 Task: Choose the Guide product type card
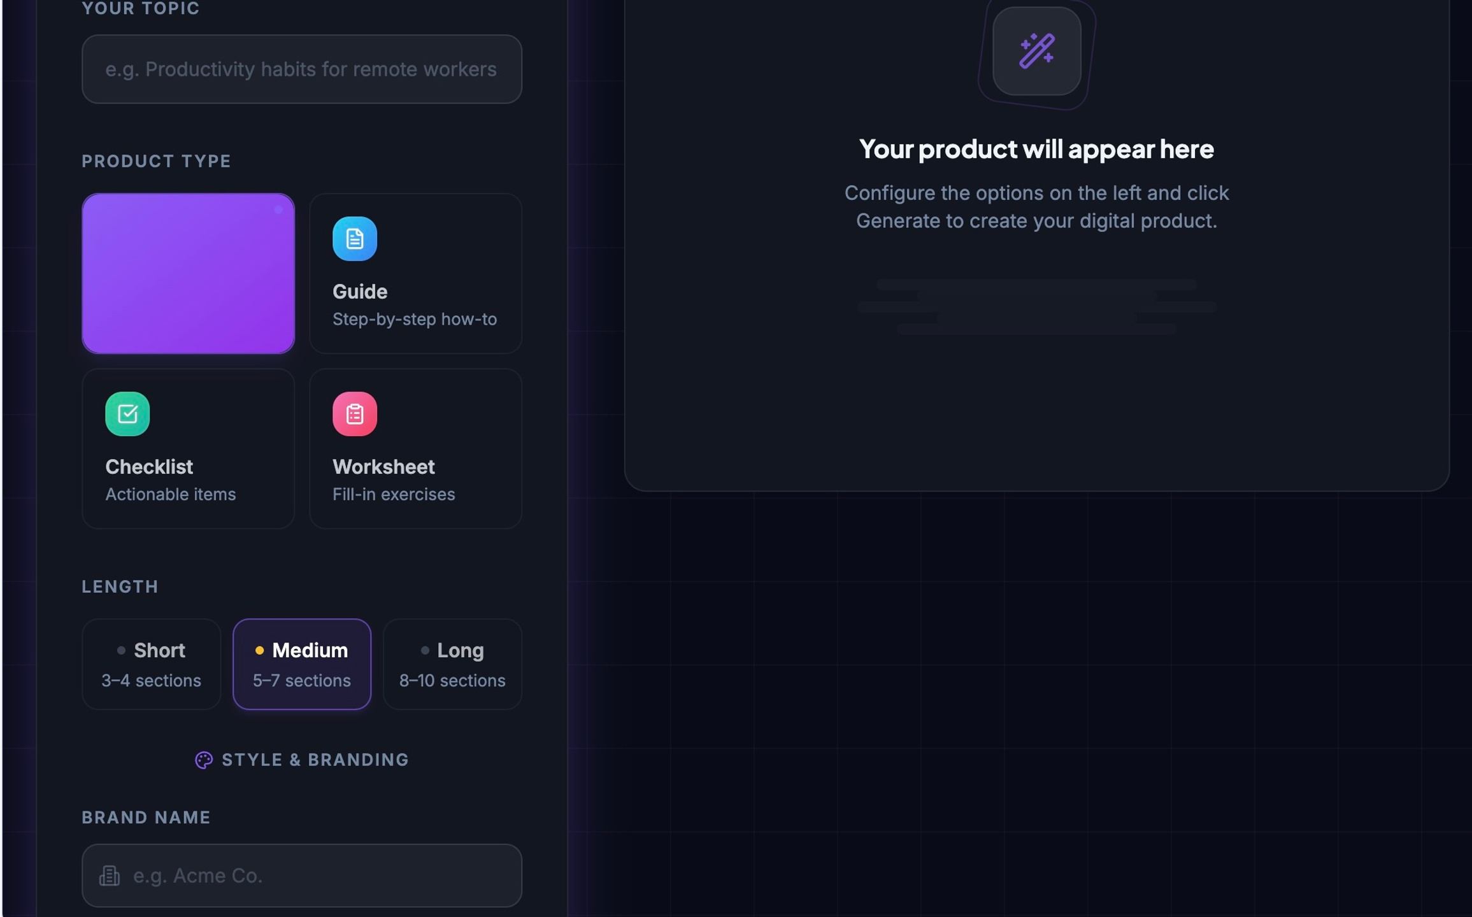415,273
